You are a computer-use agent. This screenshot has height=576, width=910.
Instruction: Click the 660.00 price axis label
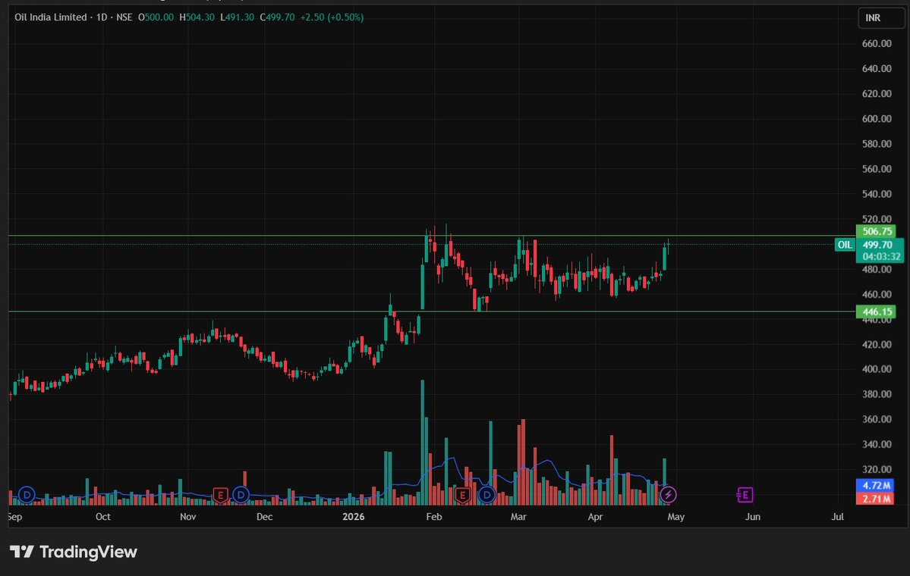tap(877, 43)
